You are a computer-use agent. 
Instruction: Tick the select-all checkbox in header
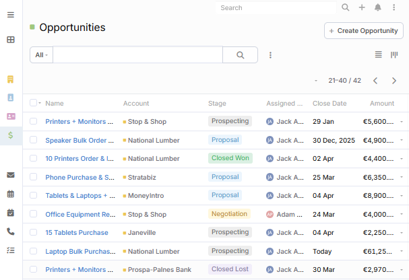[33, 103]
